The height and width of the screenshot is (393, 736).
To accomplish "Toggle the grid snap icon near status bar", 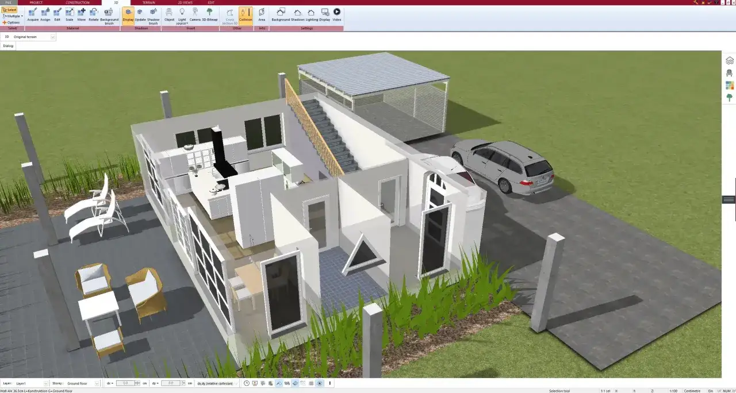I will [311, 383].
